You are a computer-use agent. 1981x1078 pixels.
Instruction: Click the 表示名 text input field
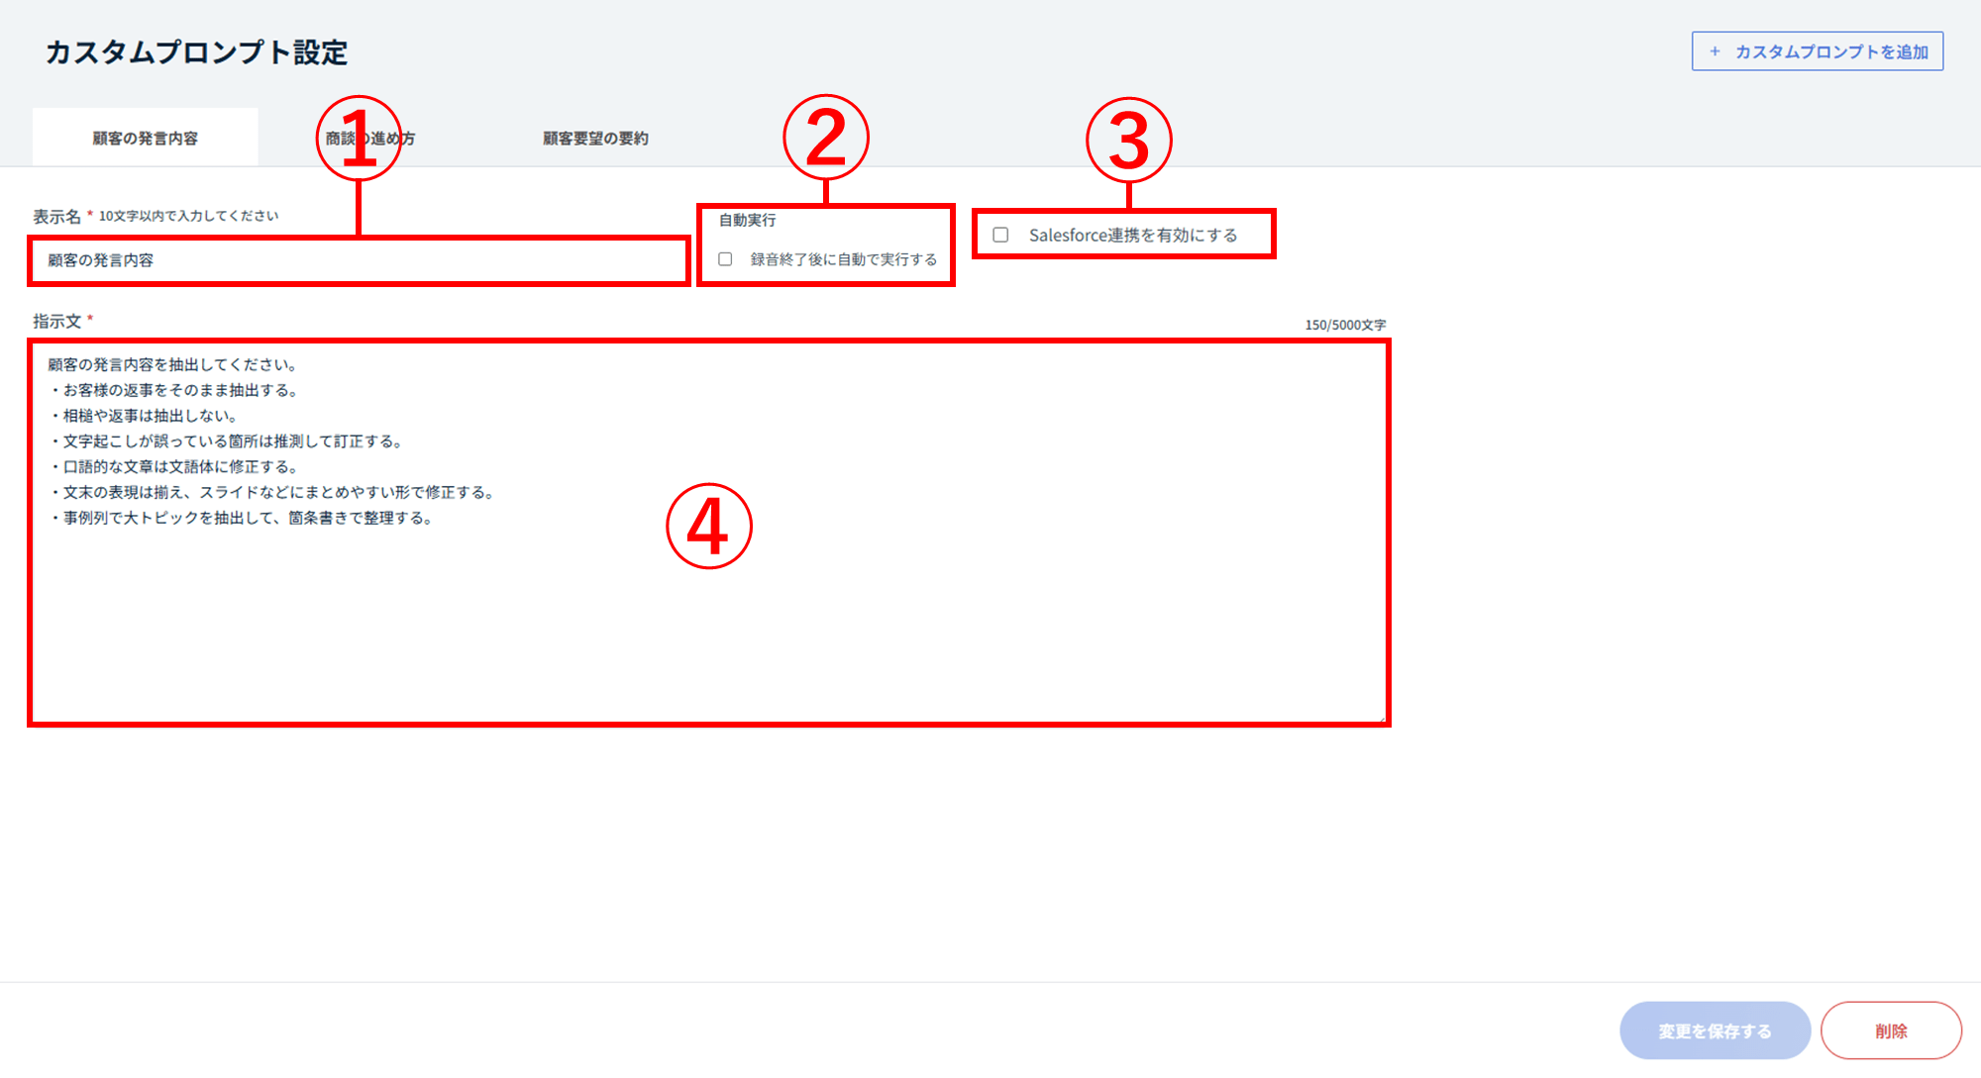[359, 261]
